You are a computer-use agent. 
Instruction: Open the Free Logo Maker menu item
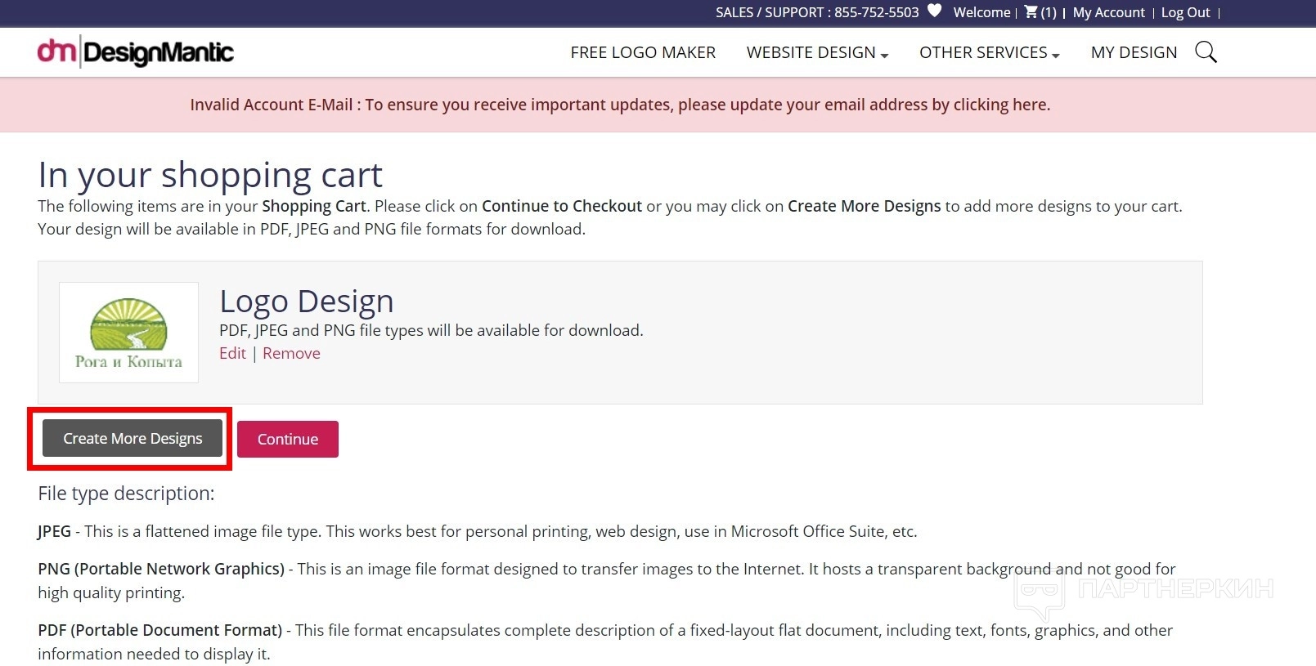point(643,52)
